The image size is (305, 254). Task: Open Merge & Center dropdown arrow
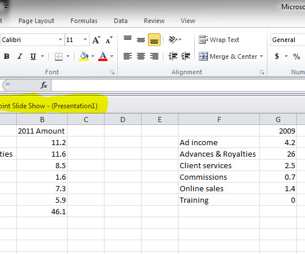[x=262, y=56]
